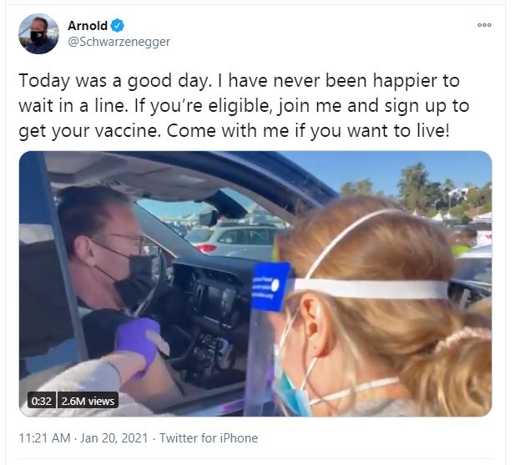Open Arnold's round profile avatar
The width and height of the screenshot is (520, 465).
coord(38,33)
